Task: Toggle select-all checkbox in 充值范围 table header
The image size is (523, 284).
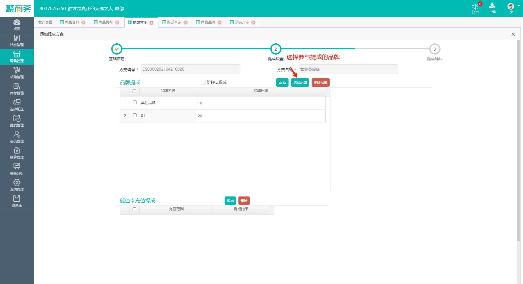Action: [x=134, y=209]
